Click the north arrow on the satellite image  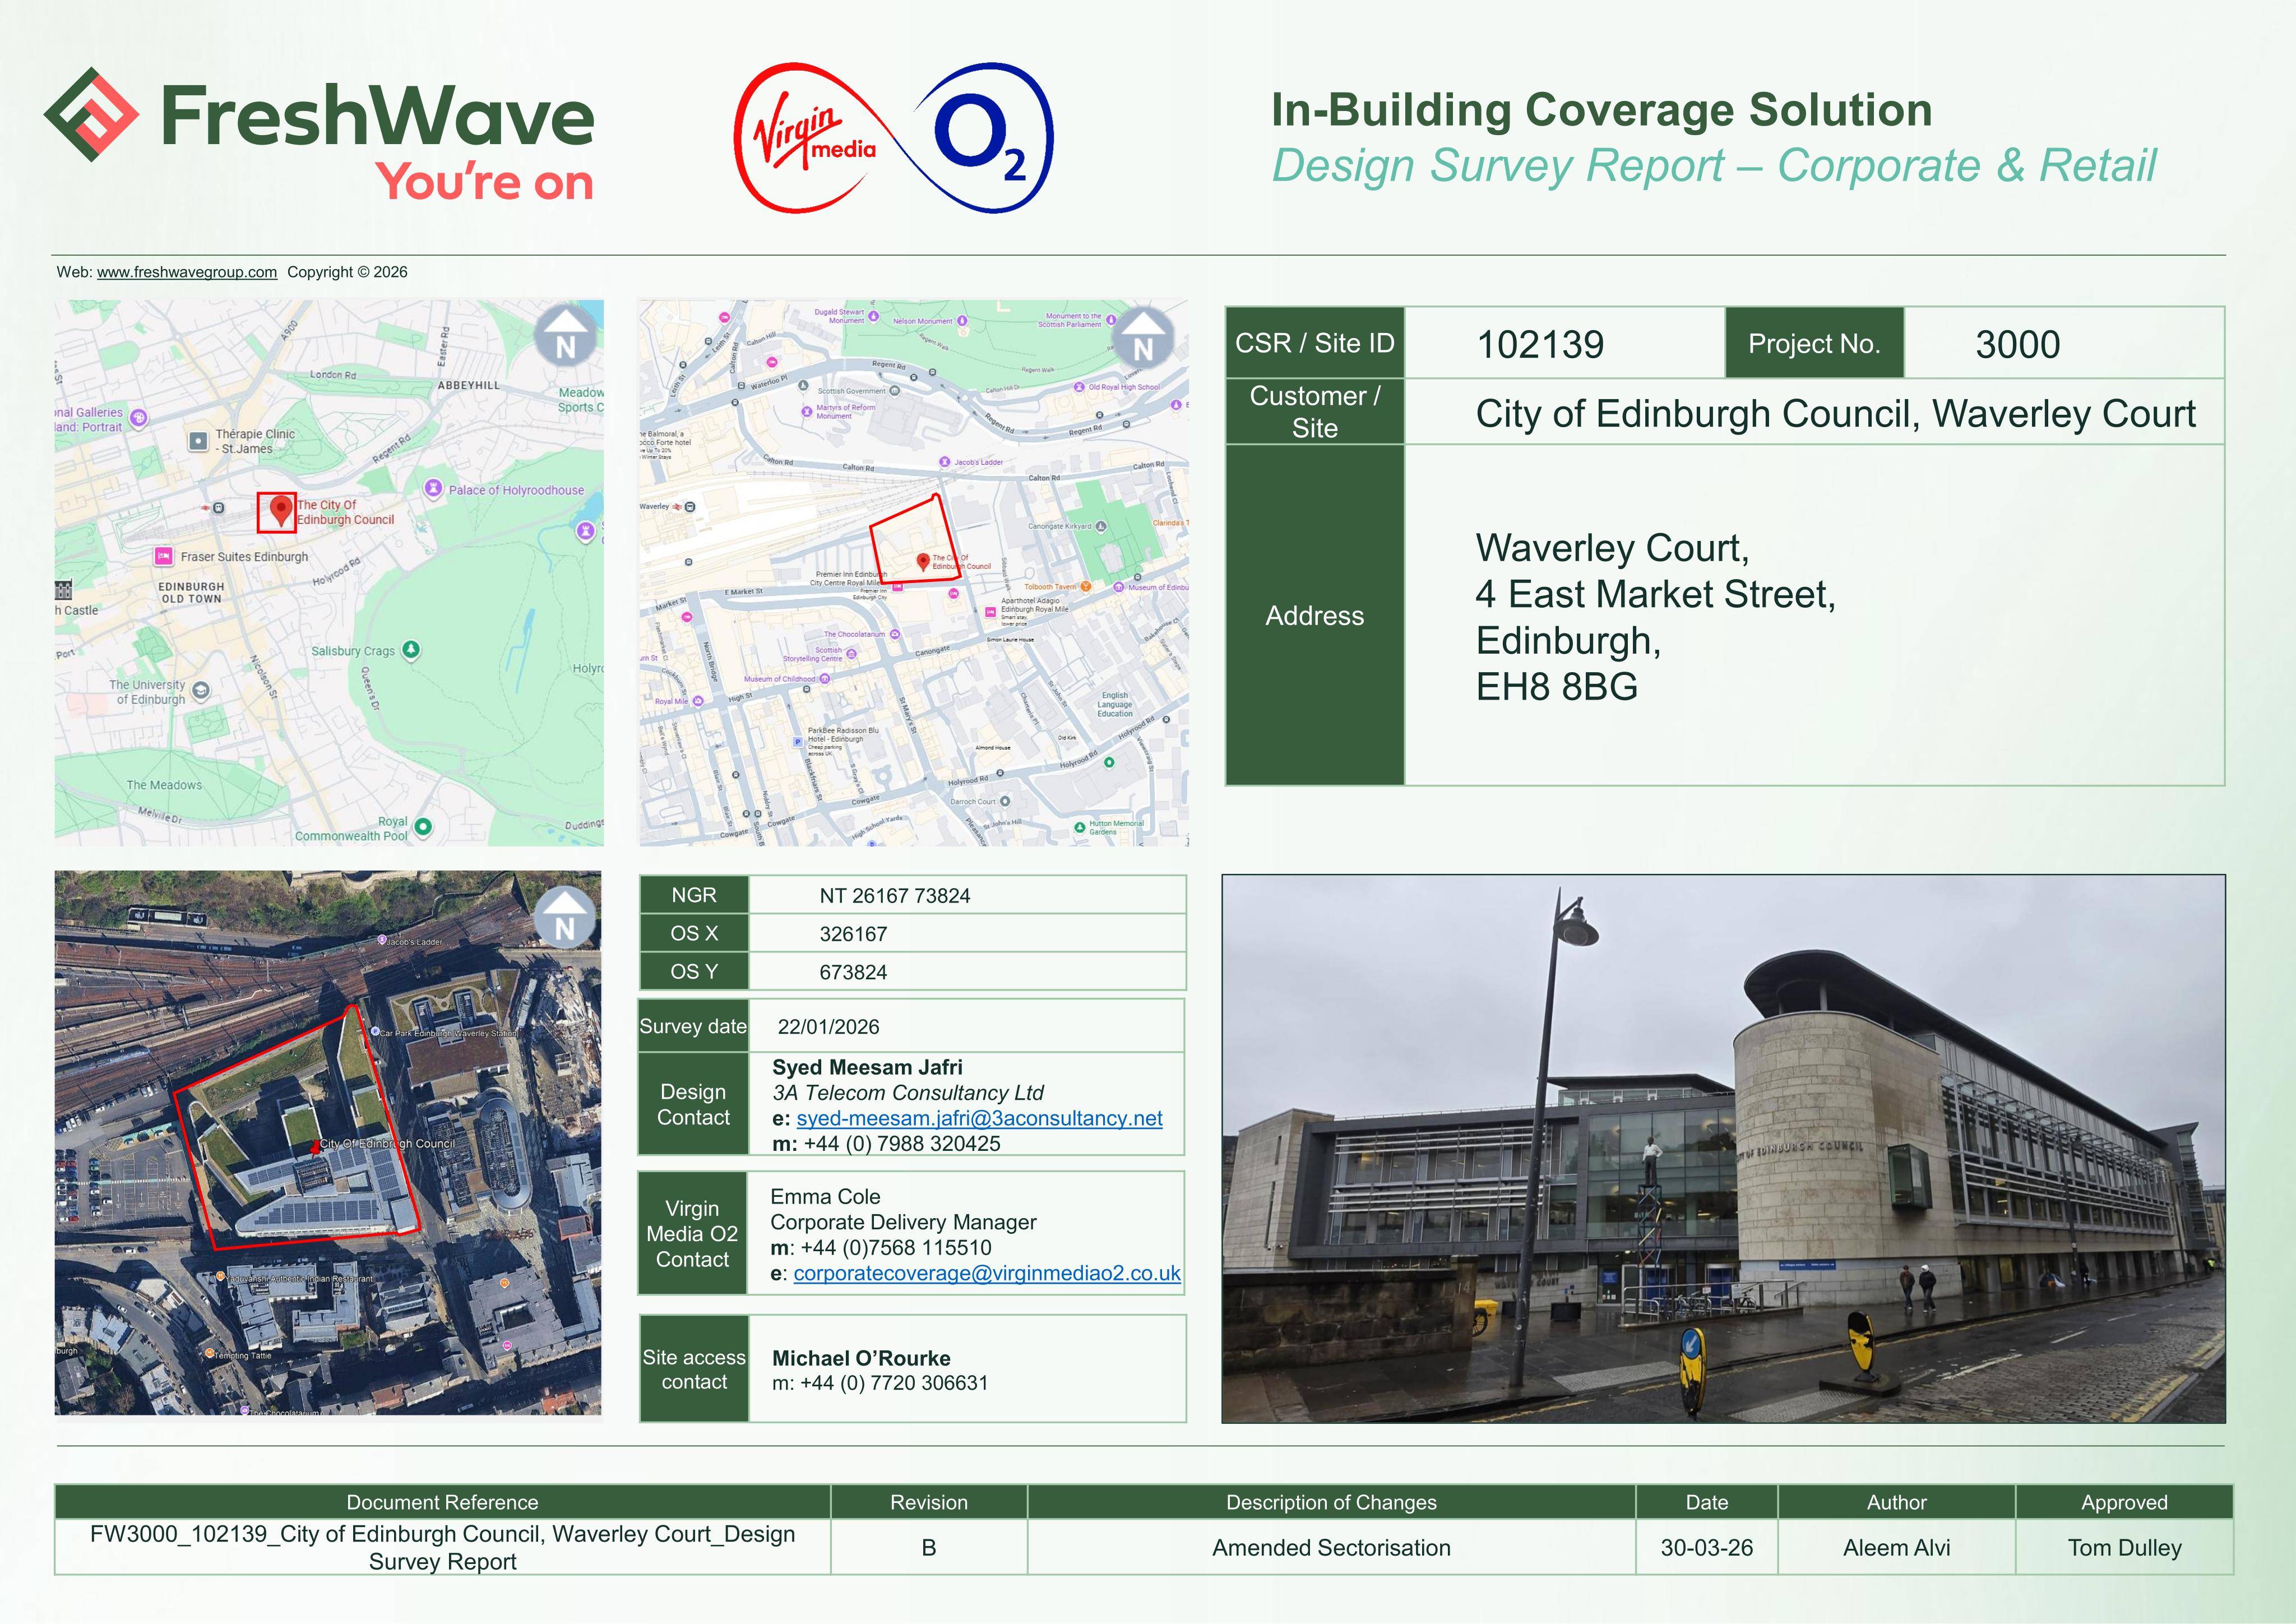click(565, 918)
